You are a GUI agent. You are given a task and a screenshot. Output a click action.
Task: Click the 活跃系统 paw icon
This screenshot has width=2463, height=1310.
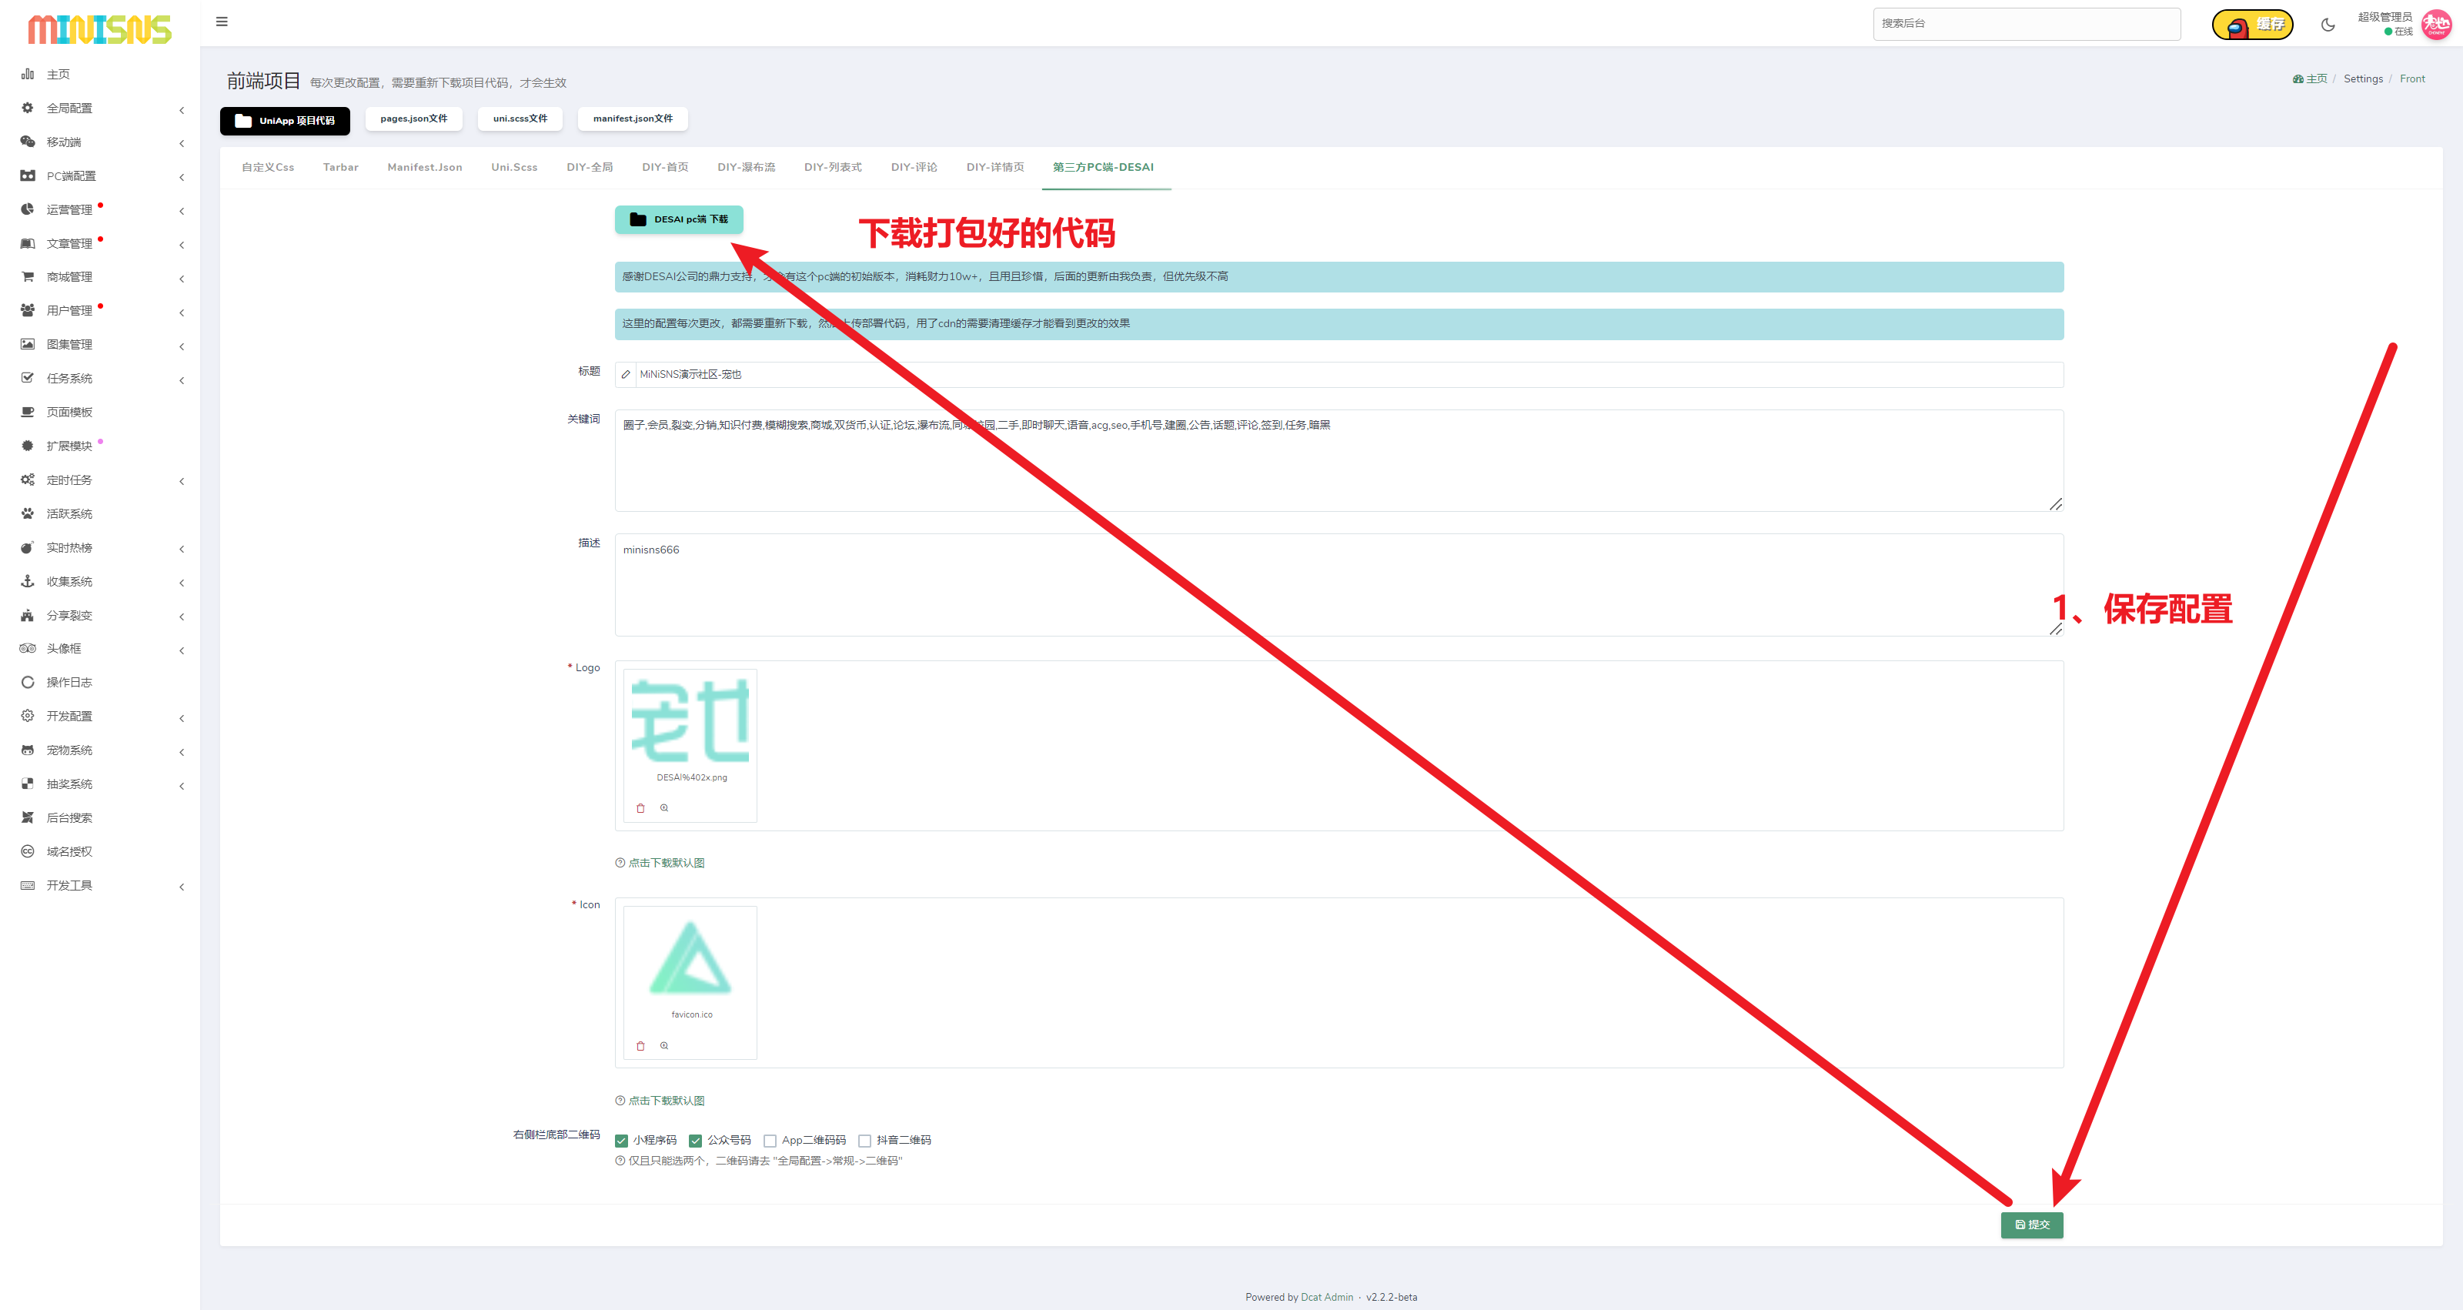click(28, 513)
